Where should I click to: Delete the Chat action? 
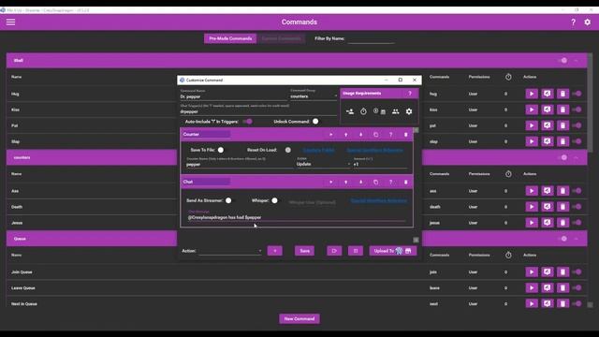[x=405, y=183]
